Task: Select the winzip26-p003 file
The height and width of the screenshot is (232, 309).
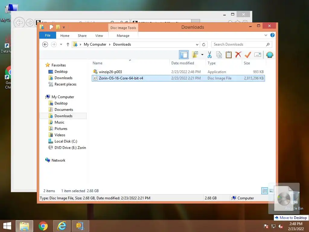Action: pos(178,72)
